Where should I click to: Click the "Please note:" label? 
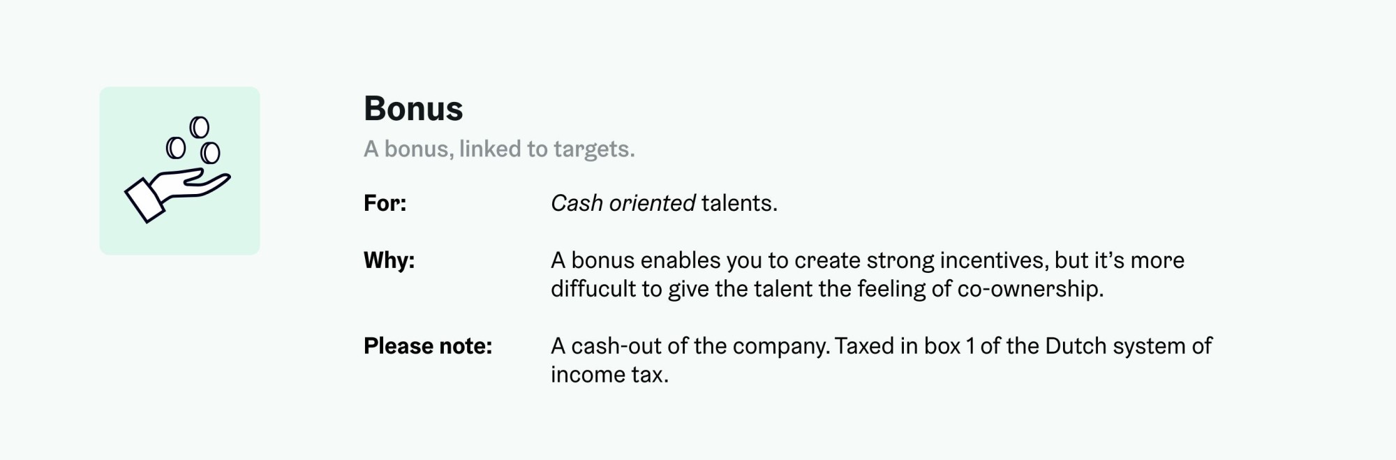(x=428, y=346)
